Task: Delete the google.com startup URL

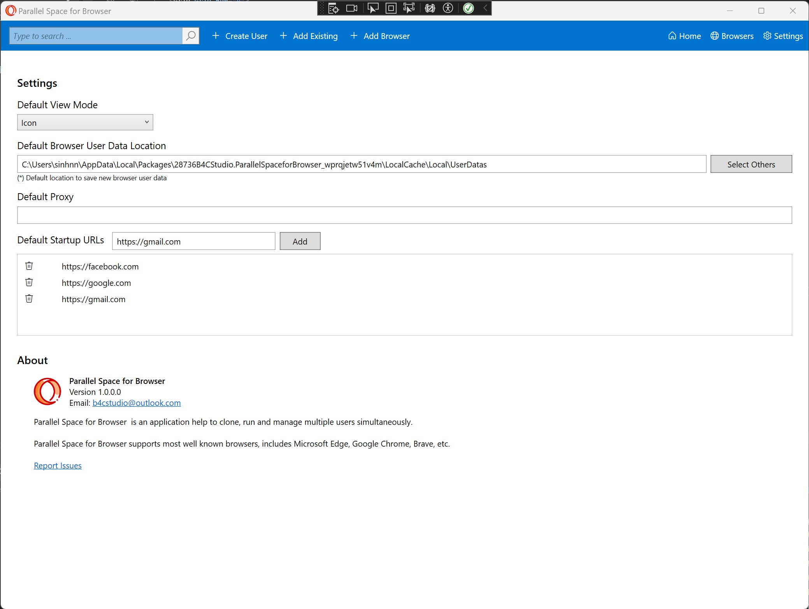Action: point(29,282)
